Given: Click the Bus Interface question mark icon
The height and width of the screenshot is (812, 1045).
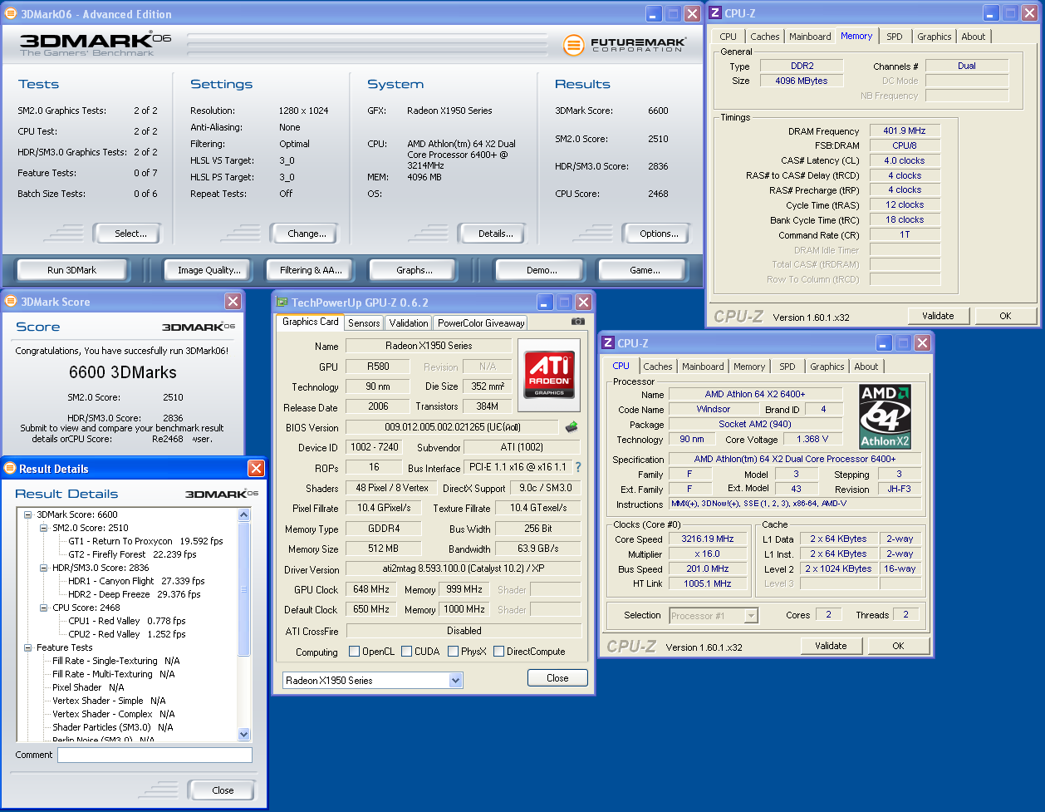Looking at the screenshot, I should 578,467.
